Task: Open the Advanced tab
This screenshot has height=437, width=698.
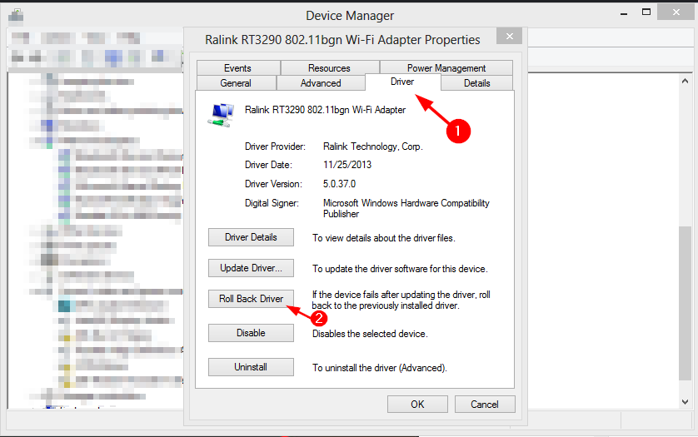Action: 321,83
